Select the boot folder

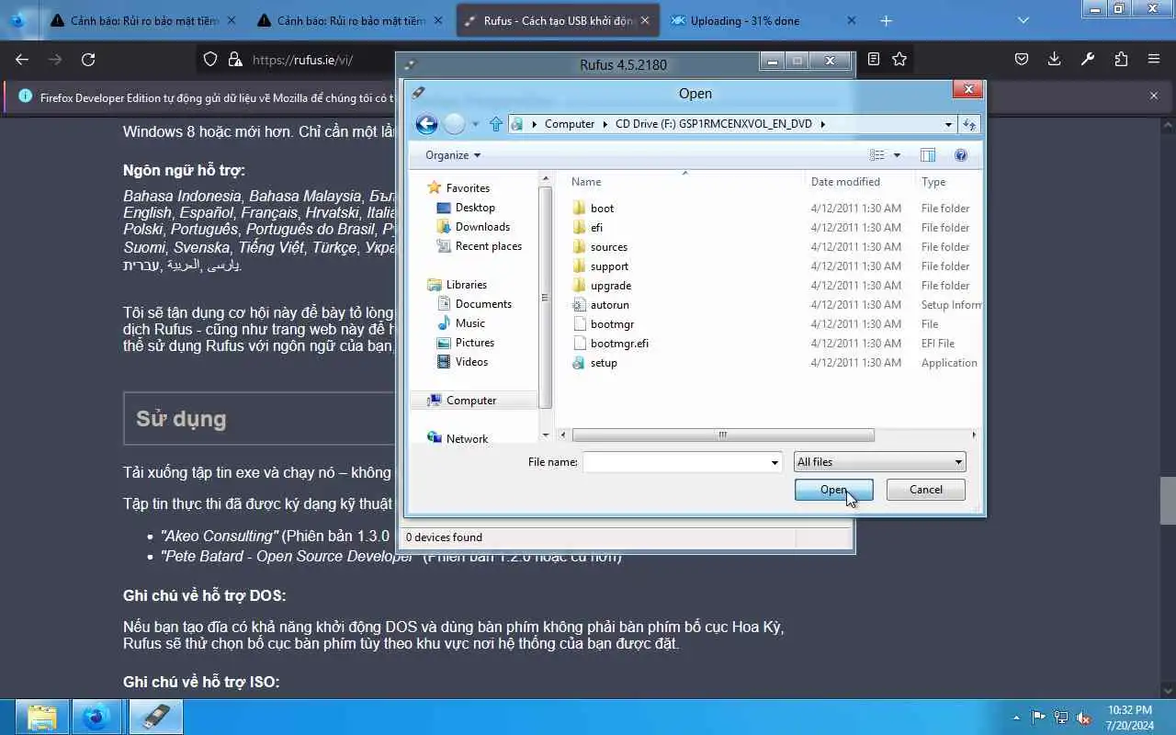pos(602,209)
